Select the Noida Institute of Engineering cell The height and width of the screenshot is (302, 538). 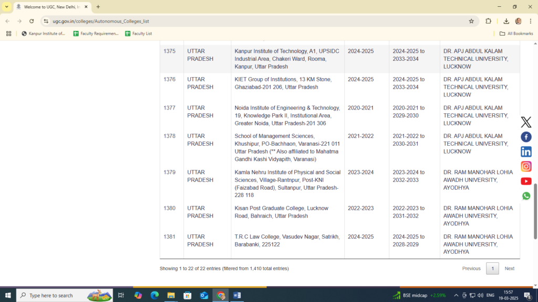287,115
